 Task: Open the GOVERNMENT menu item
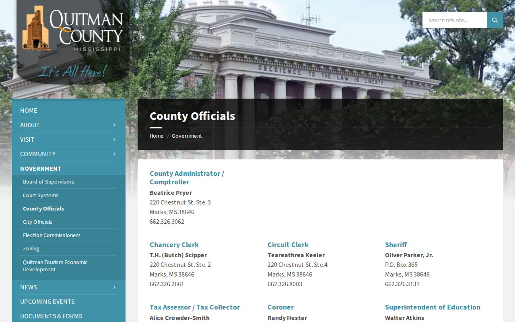click(41, 169)
